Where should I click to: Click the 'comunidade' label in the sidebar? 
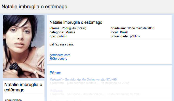click(x=13, y=100)
